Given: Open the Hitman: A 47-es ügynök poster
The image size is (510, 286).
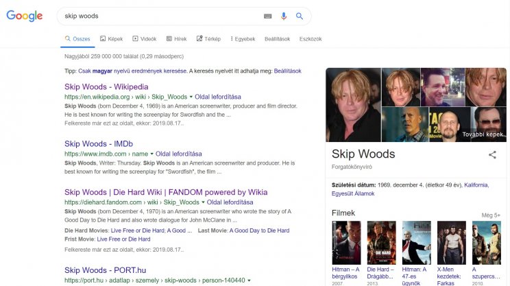Looking at the screenshot, I should [417, 243].
